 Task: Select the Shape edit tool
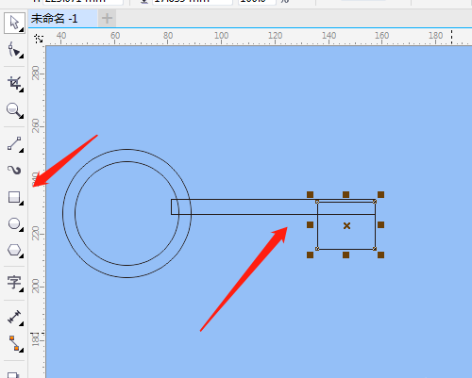tap(14, 50)
